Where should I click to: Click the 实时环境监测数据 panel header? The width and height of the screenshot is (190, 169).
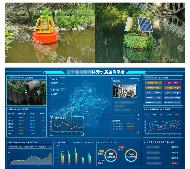[x=160, y=78]
